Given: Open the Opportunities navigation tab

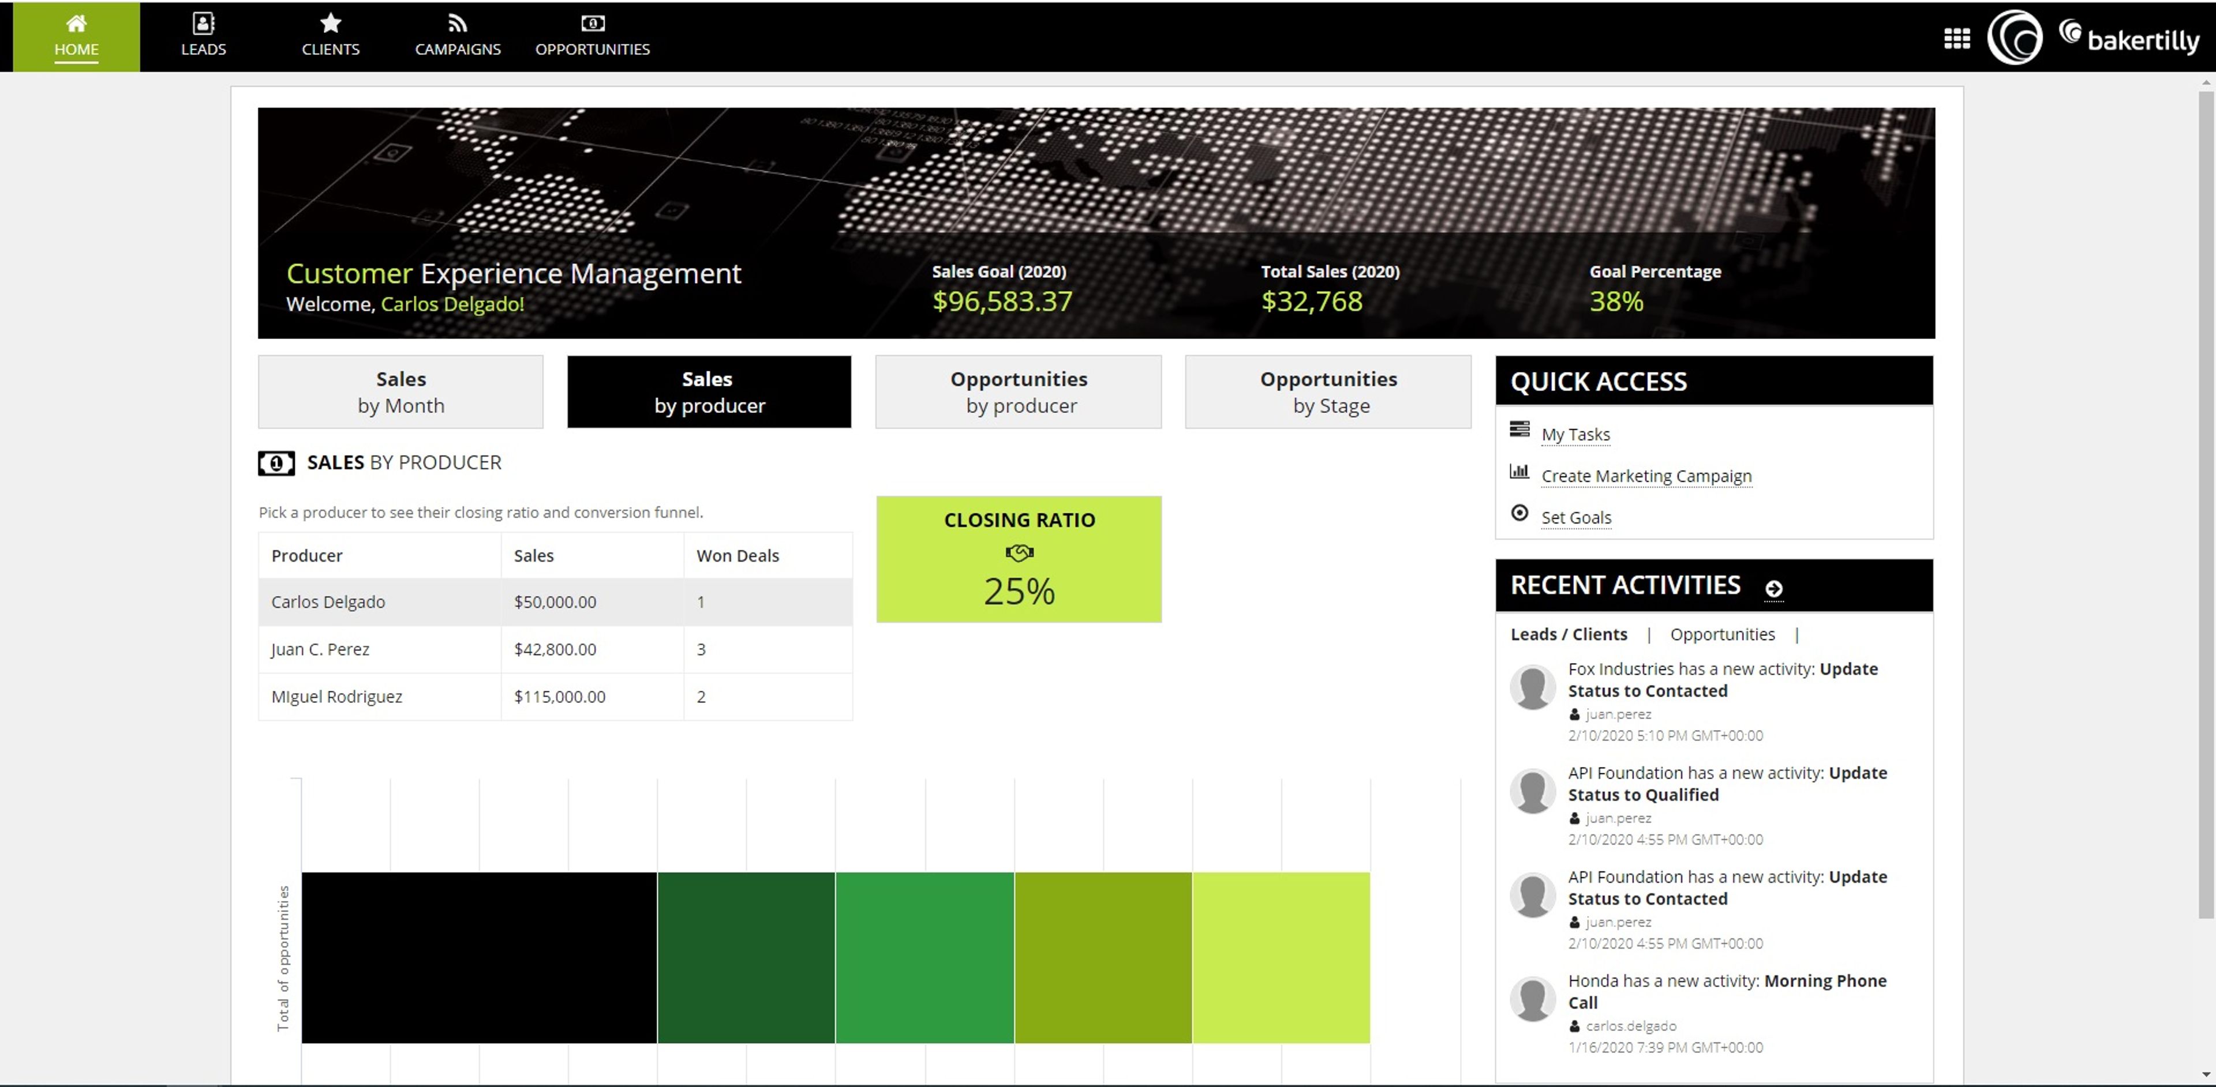Looking at the screenshot, I should pos(593,37).
